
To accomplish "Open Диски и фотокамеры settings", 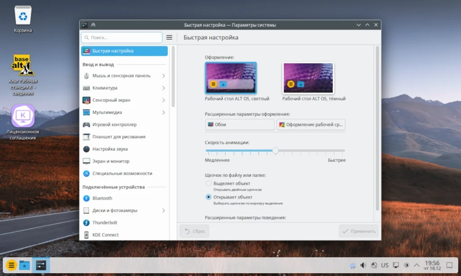I will coord(124,210).
